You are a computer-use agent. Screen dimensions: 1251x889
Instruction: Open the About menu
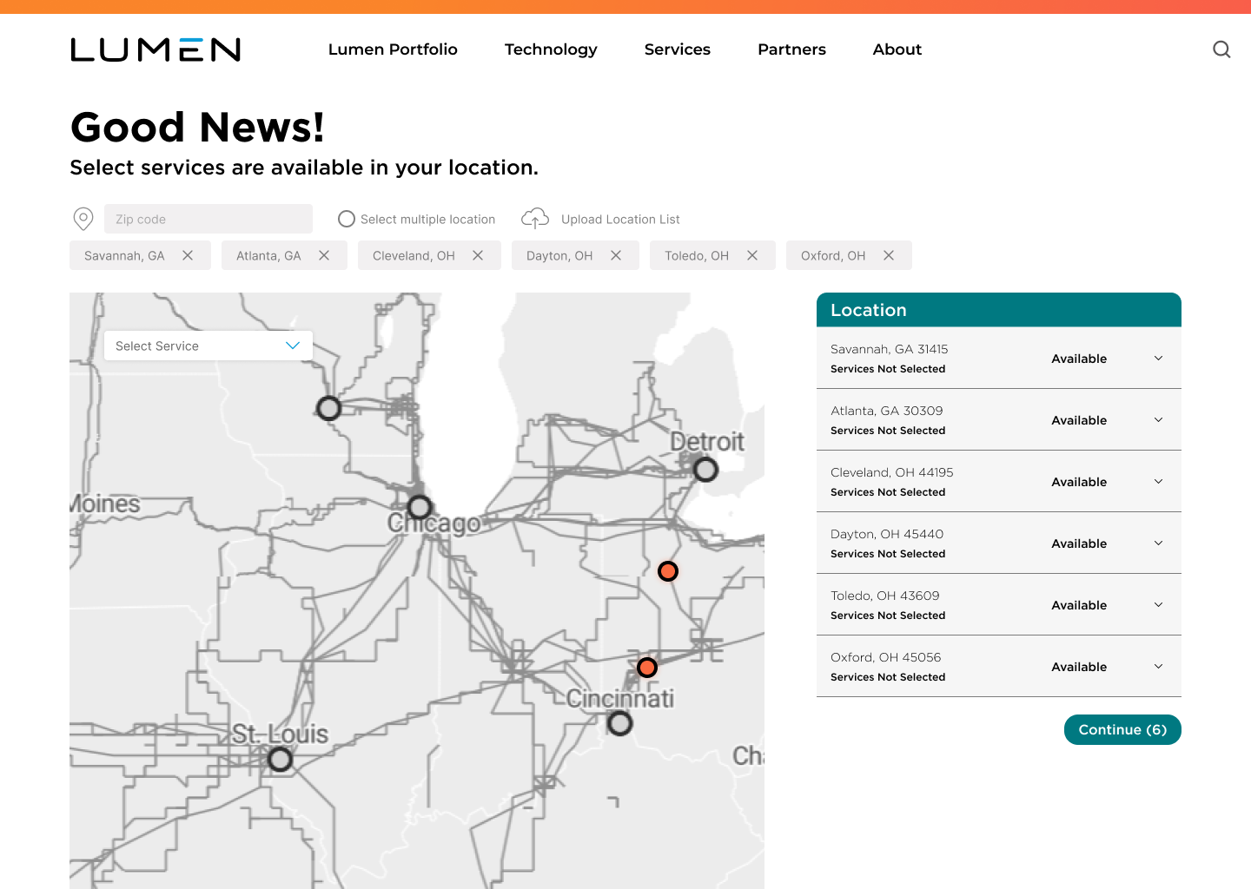(x=897, y=49)
